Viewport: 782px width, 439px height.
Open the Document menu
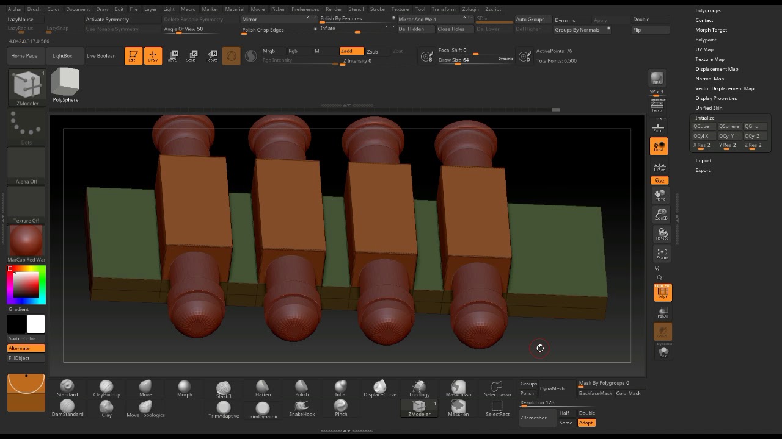78,9
